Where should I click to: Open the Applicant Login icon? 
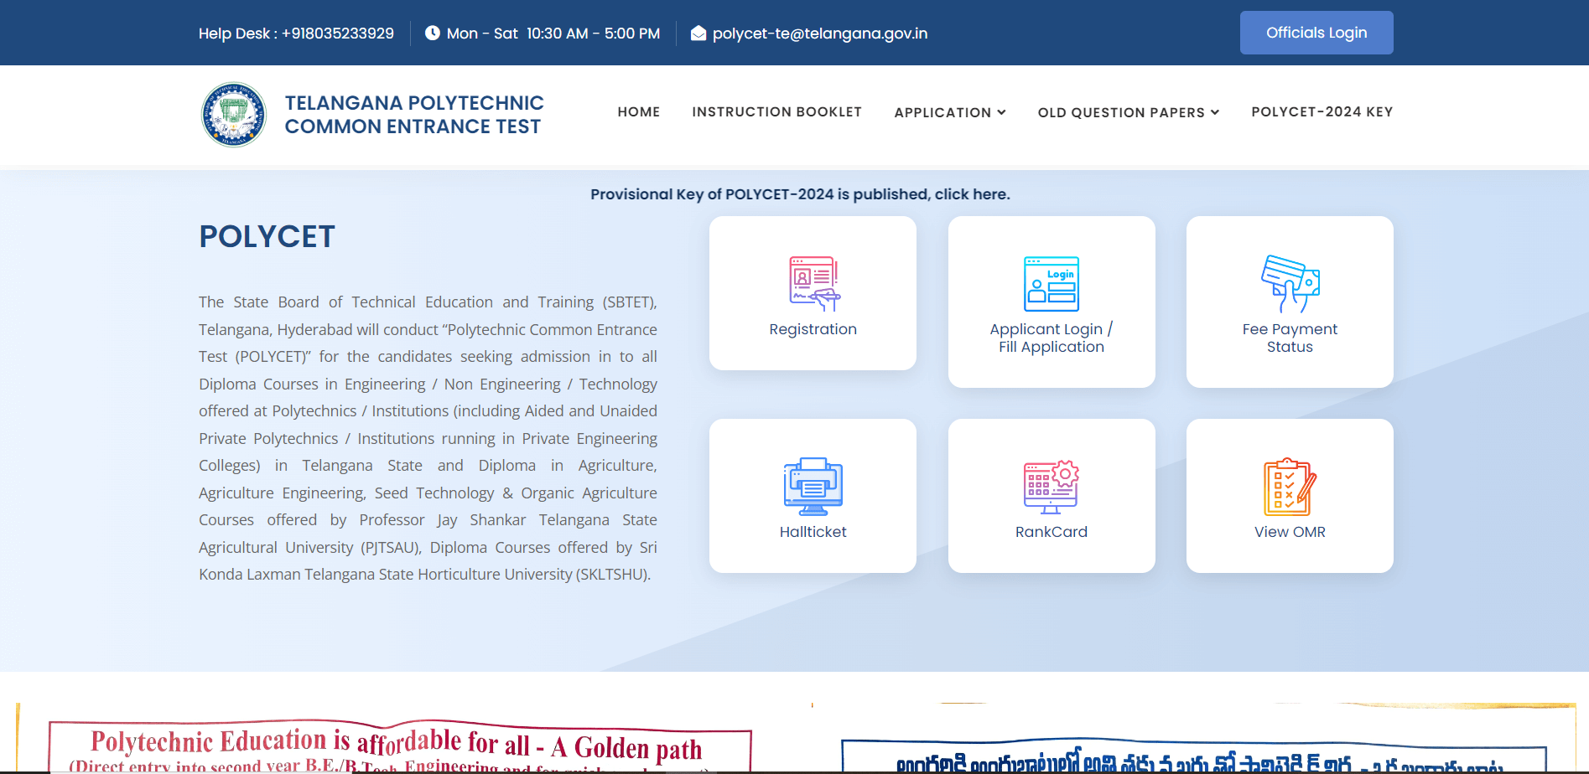pos(1051,284)
